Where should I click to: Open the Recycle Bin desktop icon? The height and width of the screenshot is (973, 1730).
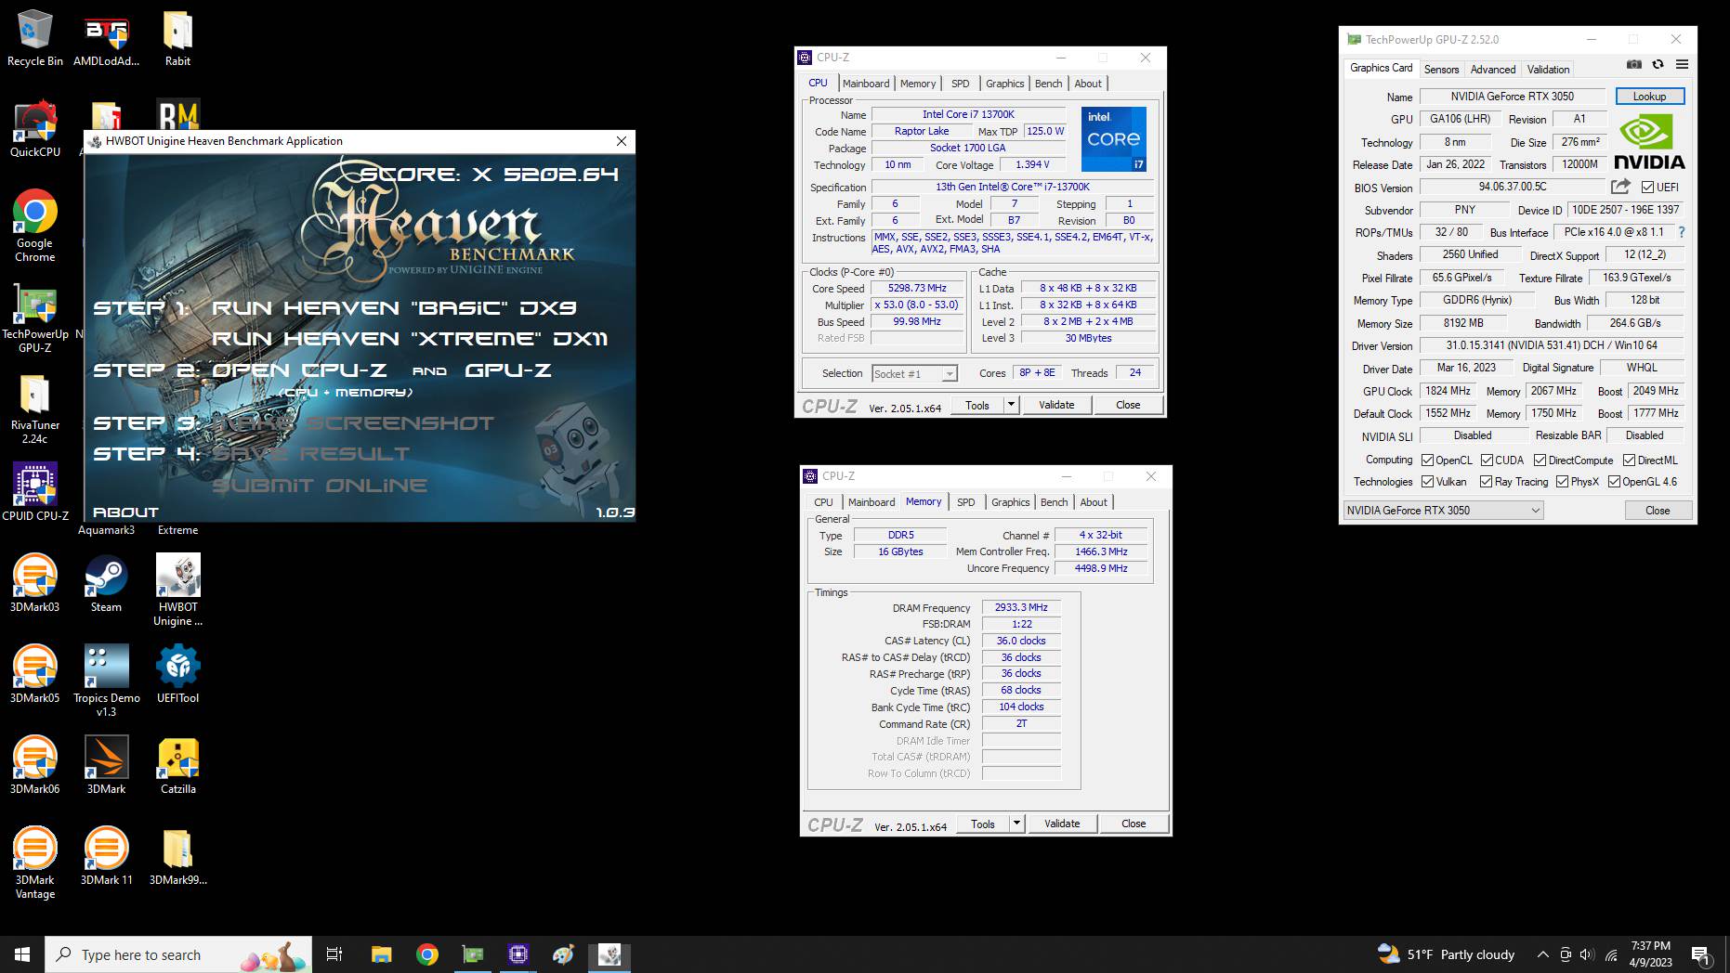tap(35, 39)
